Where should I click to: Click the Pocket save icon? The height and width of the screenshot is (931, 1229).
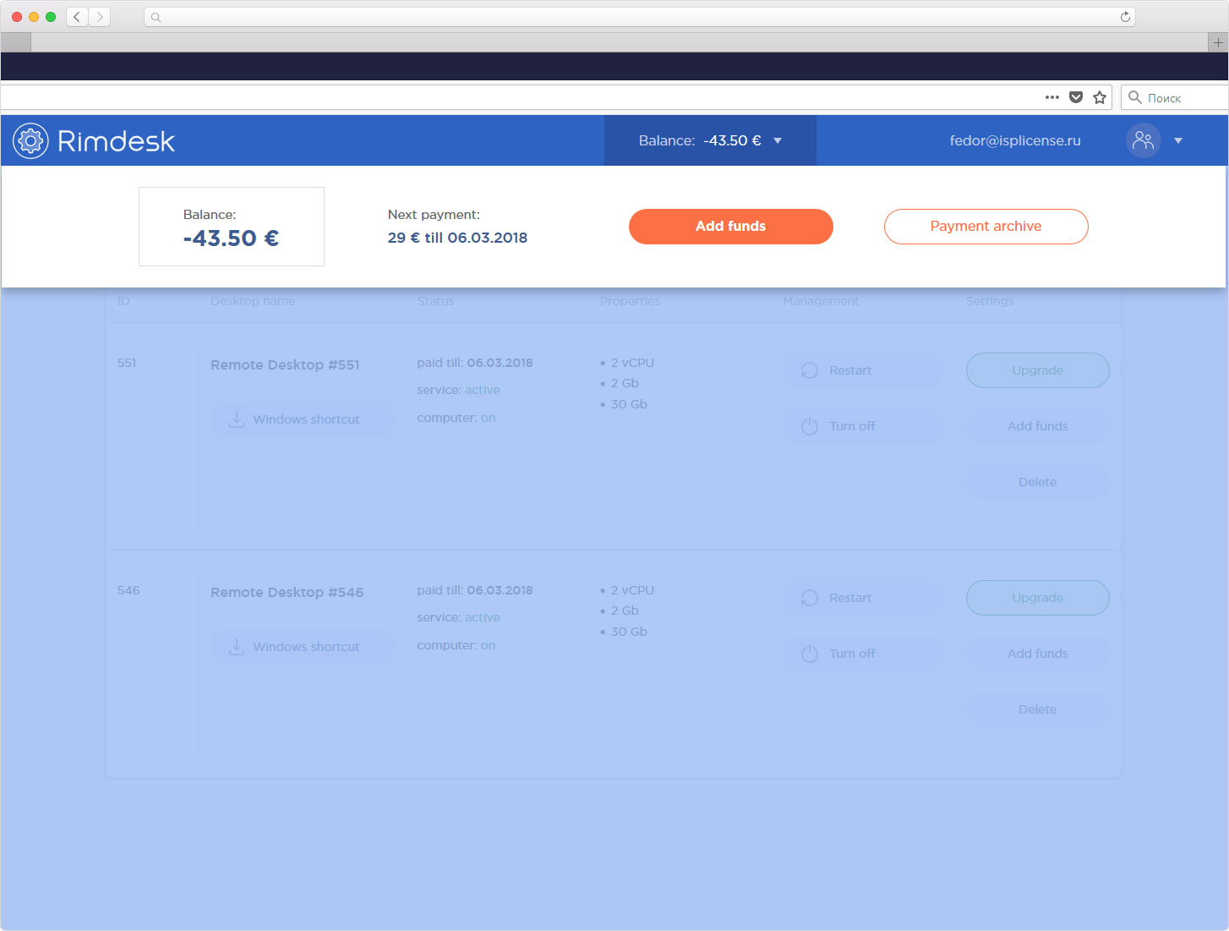point(1076,97)
